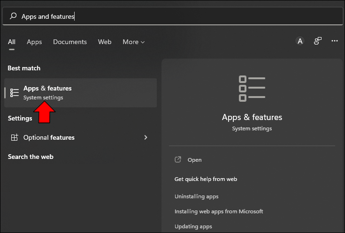Screen dimensions: 345x233
Task: Select the Web tab
Action: pos(105,42)
